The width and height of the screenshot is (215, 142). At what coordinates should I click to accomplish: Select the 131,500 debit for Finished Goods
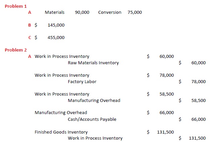click(x=165, y=132)
